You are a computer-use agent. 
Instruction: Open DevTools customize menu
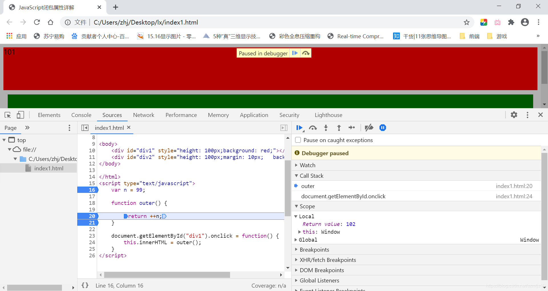point(527,115)
